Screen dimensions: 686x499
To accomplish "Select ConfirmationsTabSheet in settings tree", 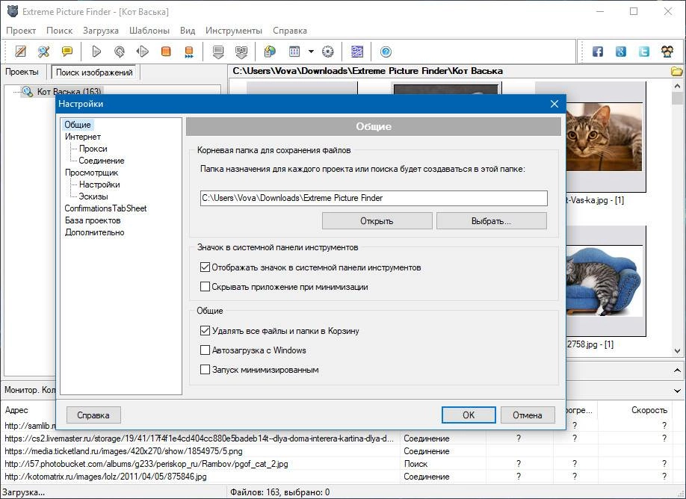I will point(105,208).
